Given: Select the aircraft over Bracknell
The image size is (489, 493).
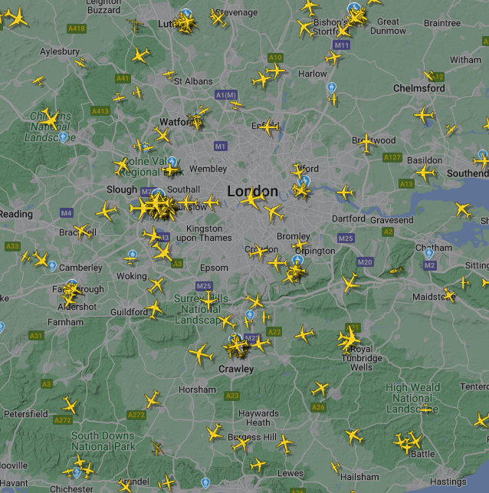Looking at the screenshot, I should [82, 232].
